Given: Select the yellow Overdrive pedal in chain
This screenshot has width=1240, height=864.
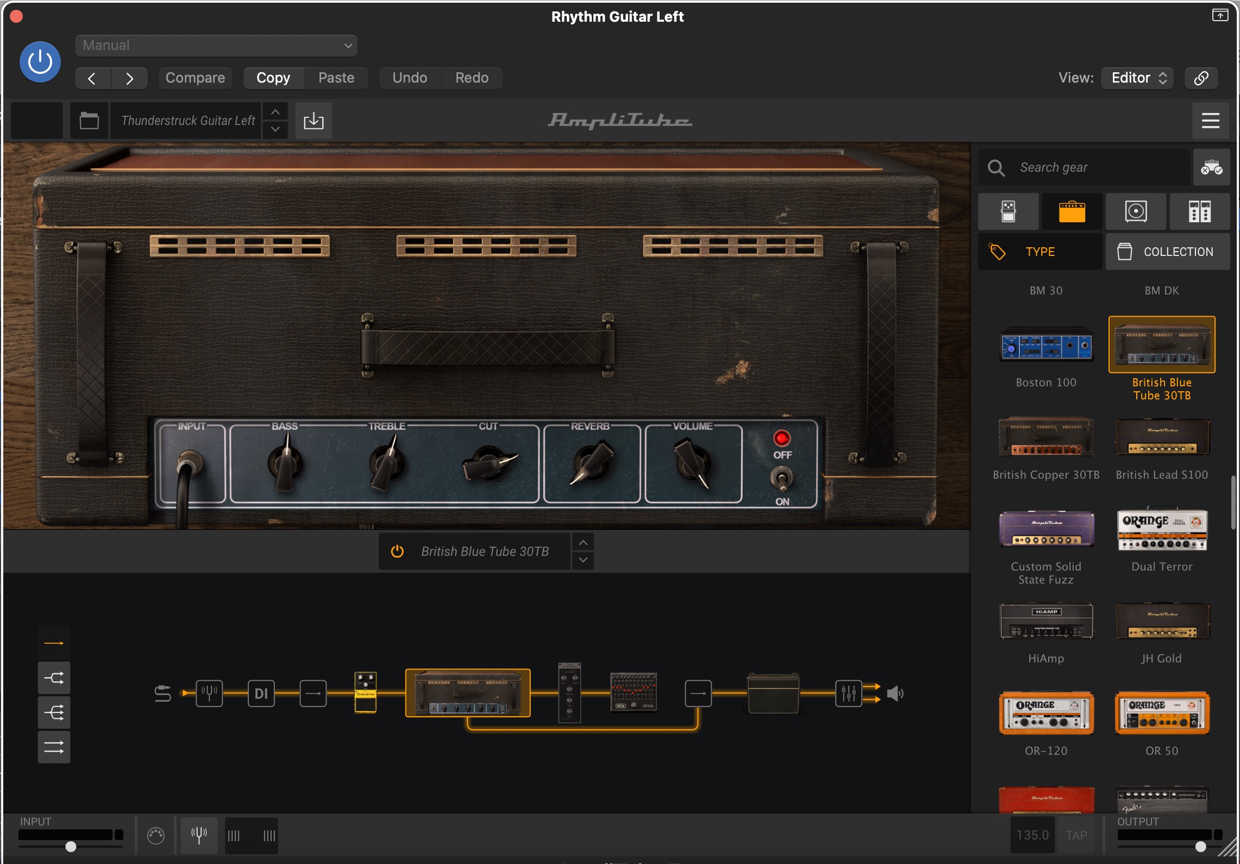Looking at the screenshot, I should (x=365, y=692).
